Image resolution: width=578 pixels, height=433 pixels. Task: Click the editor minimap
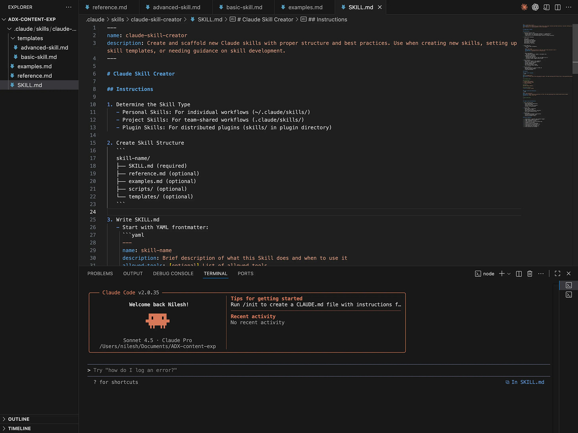click(547, 75)
